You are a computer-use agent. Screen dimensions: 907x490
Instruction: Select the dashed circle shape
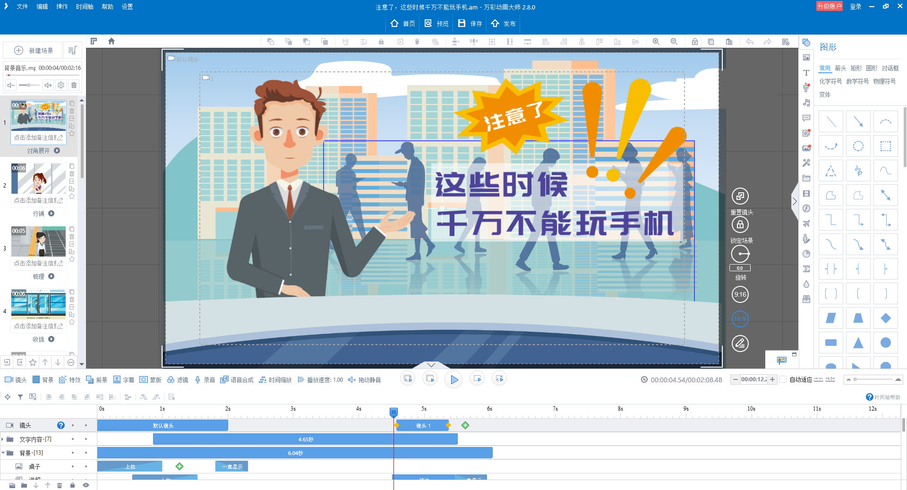[x=858, y=146]
